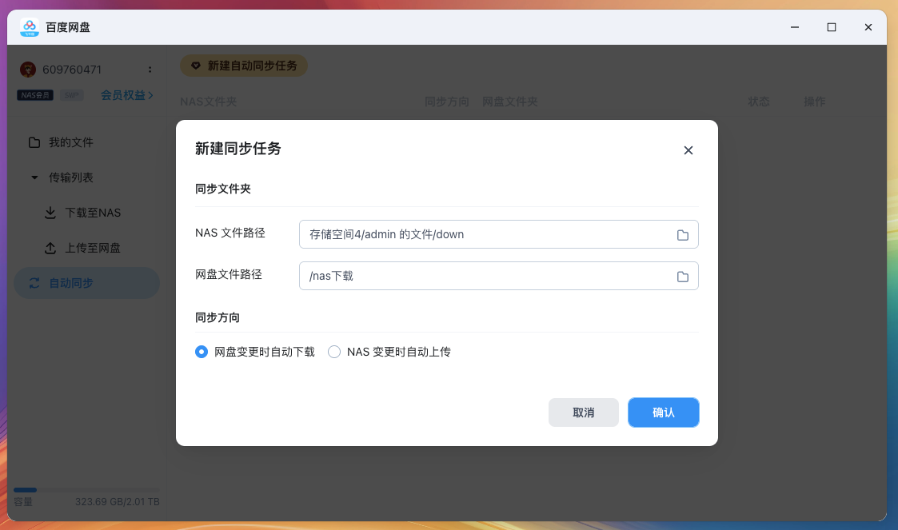The height and width of the screenshot is (530, 898).
Task: Click the 容量 label
Action: 23,502
